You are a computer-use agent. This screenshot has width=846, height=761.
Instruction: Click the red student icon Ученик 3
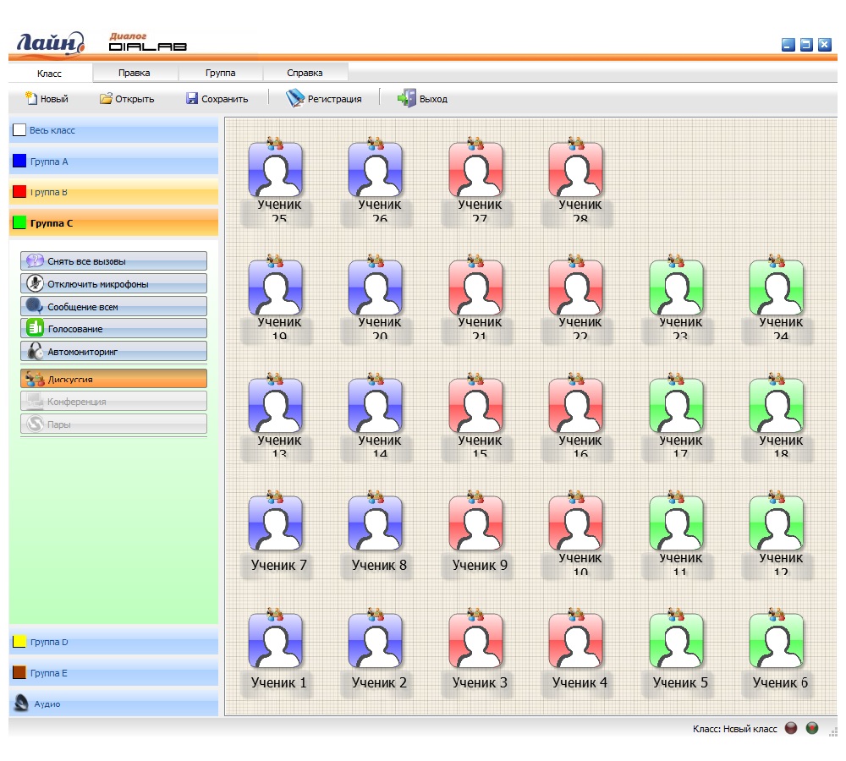tap(475, 641)
